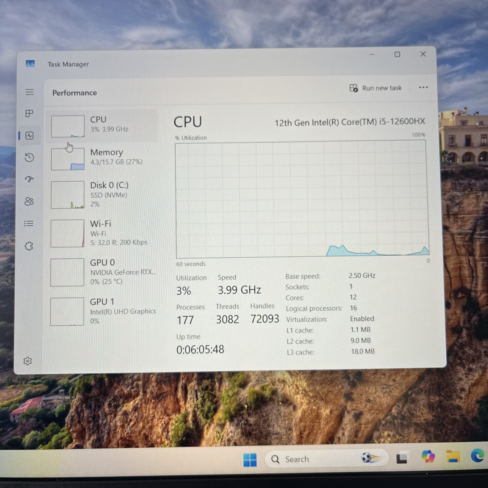The image size is (488, 488).
Task: Click the Disk 0 mini graph thumbnail
Action: 68,195
